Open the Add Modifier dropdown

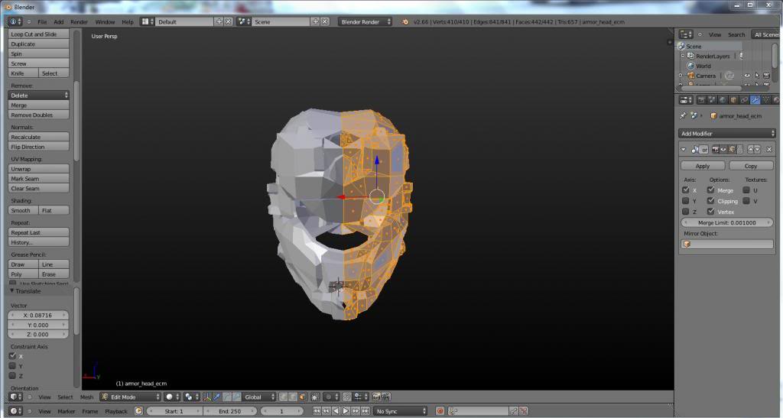pos(726,134)
